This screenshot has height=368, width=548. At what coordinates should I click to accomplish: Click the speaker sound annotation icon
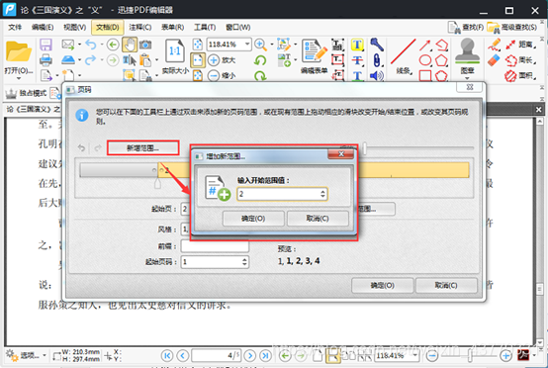377,75
